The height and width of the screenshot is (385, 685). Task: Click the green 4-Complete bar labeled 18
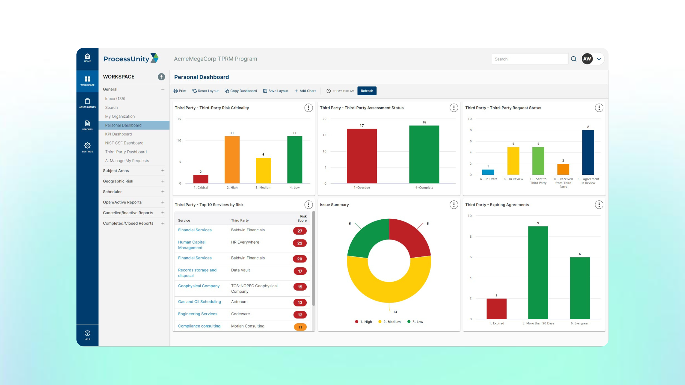(x=424, y=154)
